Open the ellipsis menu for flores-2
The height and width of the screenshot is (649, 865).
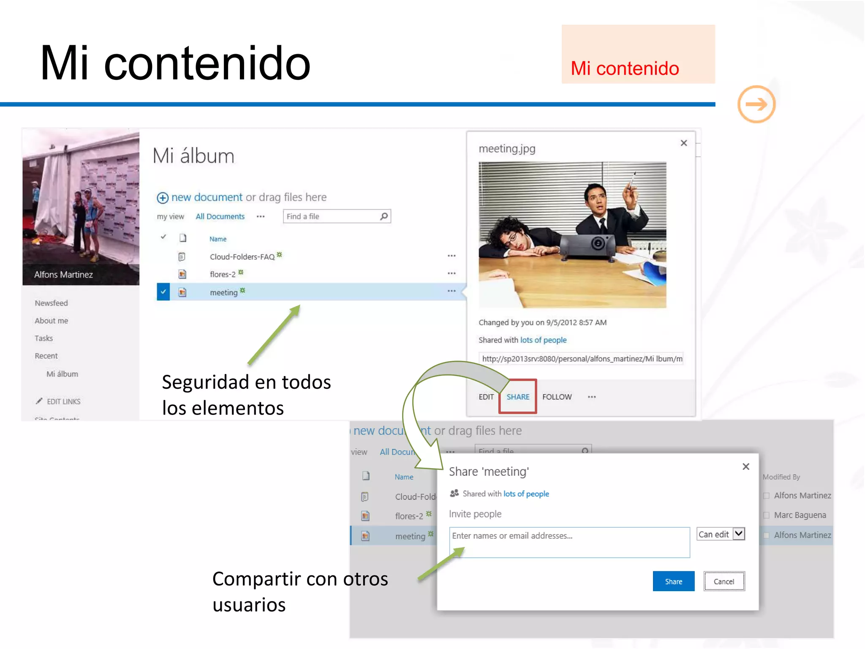(452, 273)
